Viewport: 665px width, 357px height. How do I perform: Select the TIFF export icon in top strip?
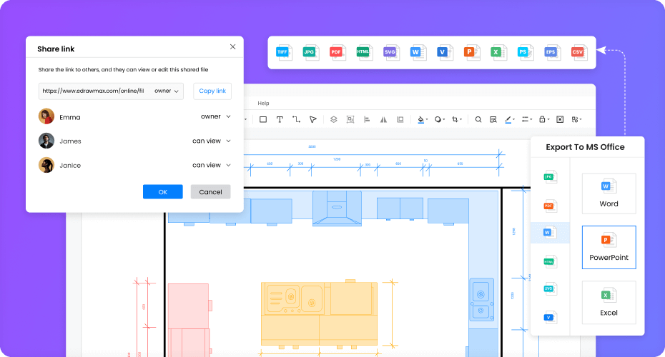[x=284, y=52]
